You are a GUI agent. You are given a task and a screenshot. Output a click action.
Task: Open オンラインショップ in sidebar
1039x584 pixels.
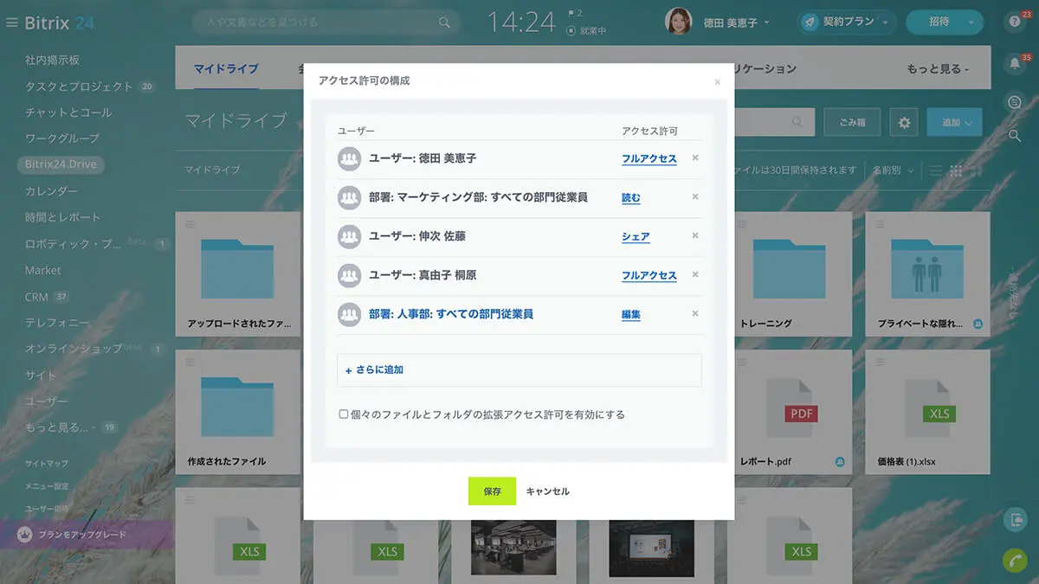(74, 349)
